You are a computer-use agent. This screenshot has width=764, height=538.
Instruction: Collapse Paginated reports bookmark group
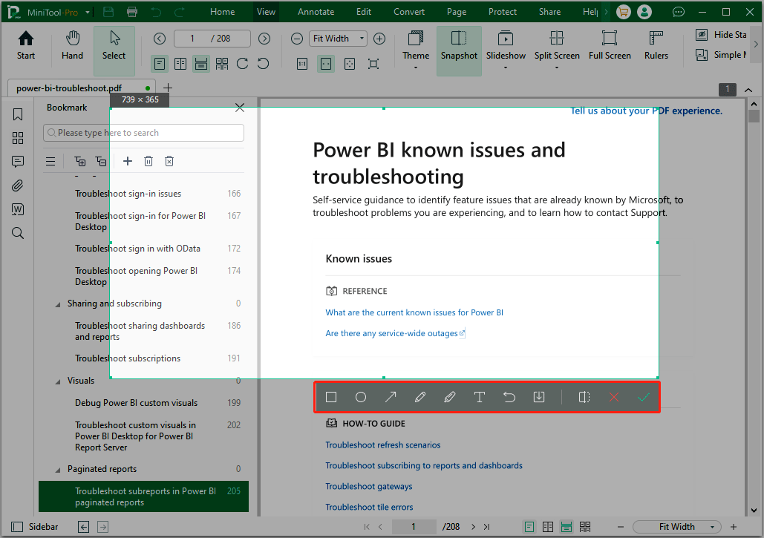pyautogui.click(x=58, y=470)
